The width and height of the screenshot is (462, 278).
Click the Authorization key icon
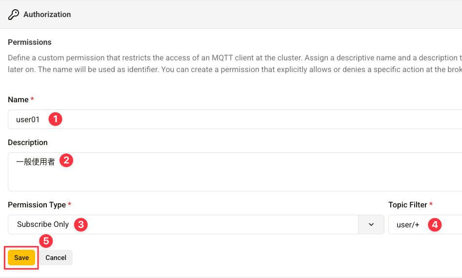(x=14, y=15)
